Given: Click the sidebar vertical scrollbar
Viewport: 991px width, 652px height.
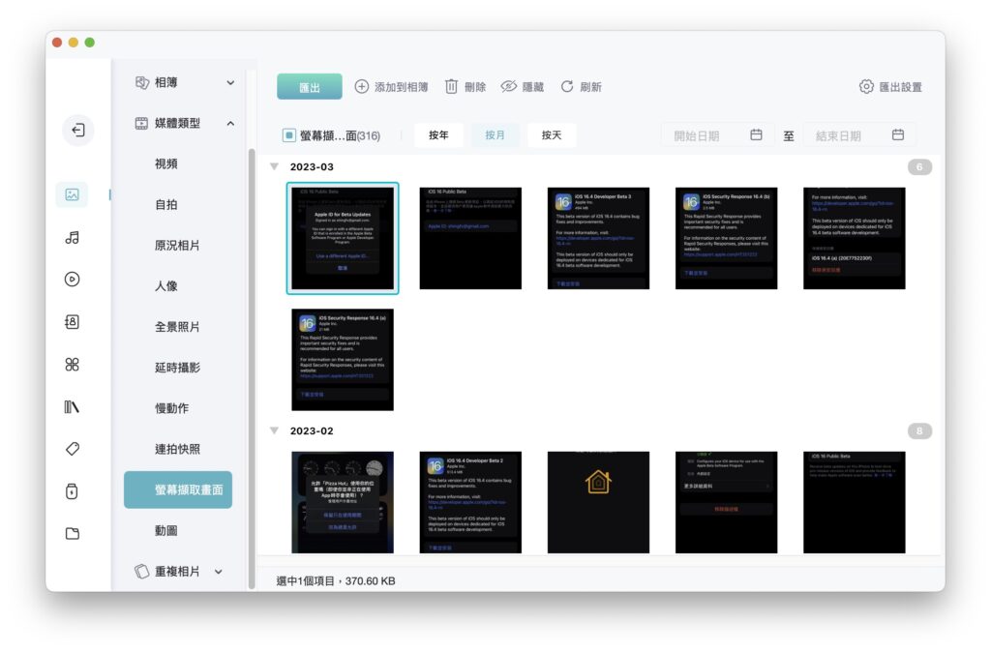Looking at the screenshot, I should point(253,368).
